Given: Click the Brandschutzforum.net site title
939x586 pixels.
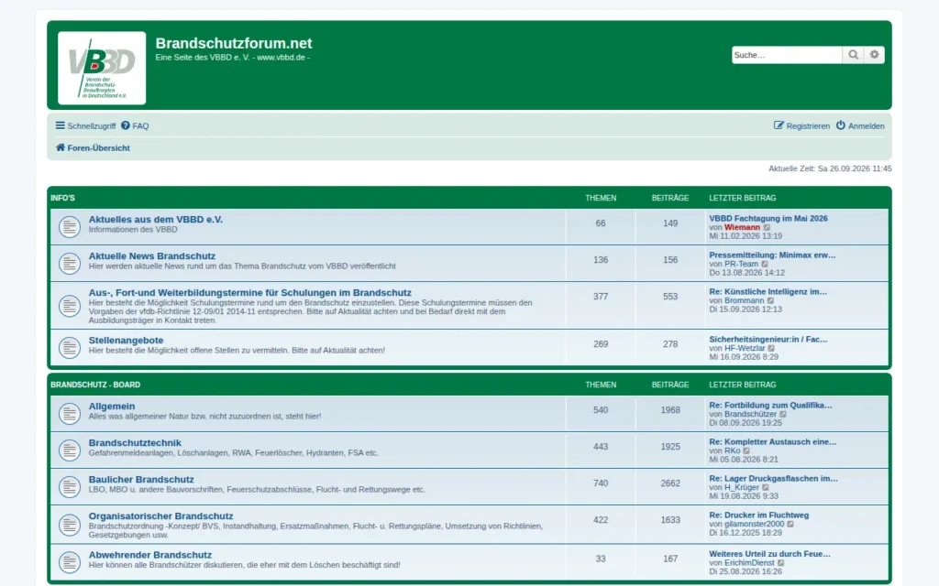Looking at the screenshot, I should point(234,44).
